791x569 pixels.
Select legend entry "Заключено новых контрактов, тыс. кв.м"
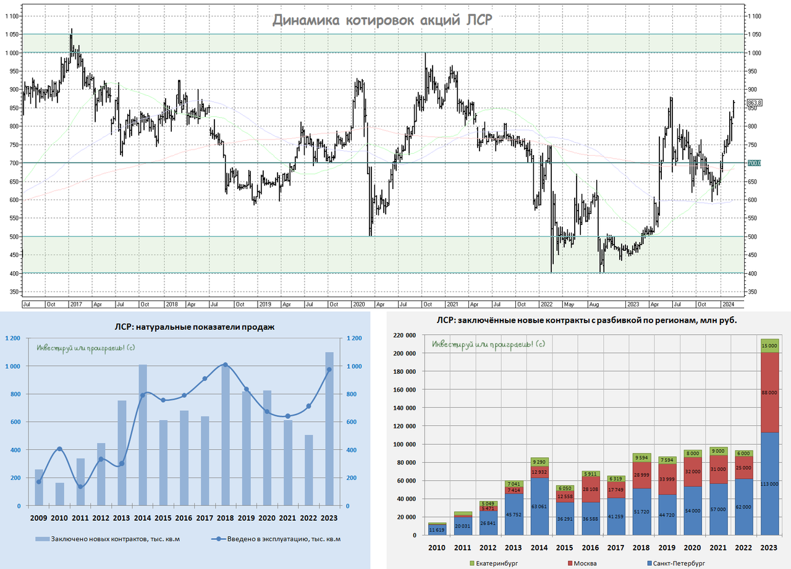click(108, 539)
